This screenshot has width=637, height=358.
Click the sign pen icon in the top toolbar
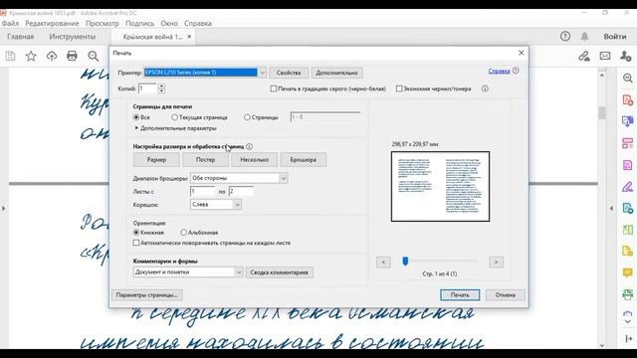point(584,56)
